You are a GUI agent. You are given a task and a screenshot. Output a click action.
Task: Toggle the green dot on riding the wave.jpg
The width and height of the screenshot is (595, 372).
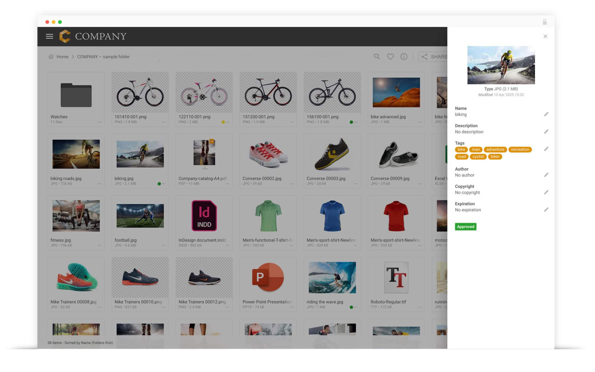(x=352, y=307)
